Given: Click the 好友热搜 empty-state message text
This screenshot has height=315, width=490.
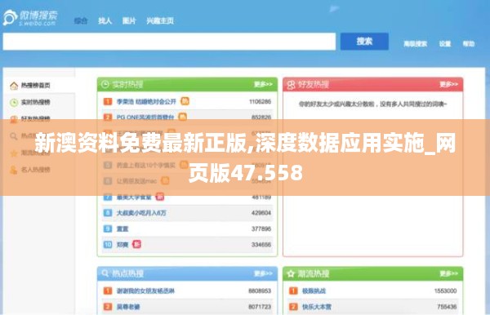Looking at the screenshot, I should coord(372,104).
